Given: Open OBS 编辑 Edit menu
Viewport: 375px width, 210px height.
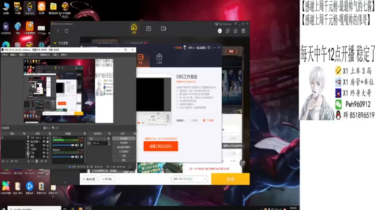Looking at the screenshot, I should tap(13, 55).
